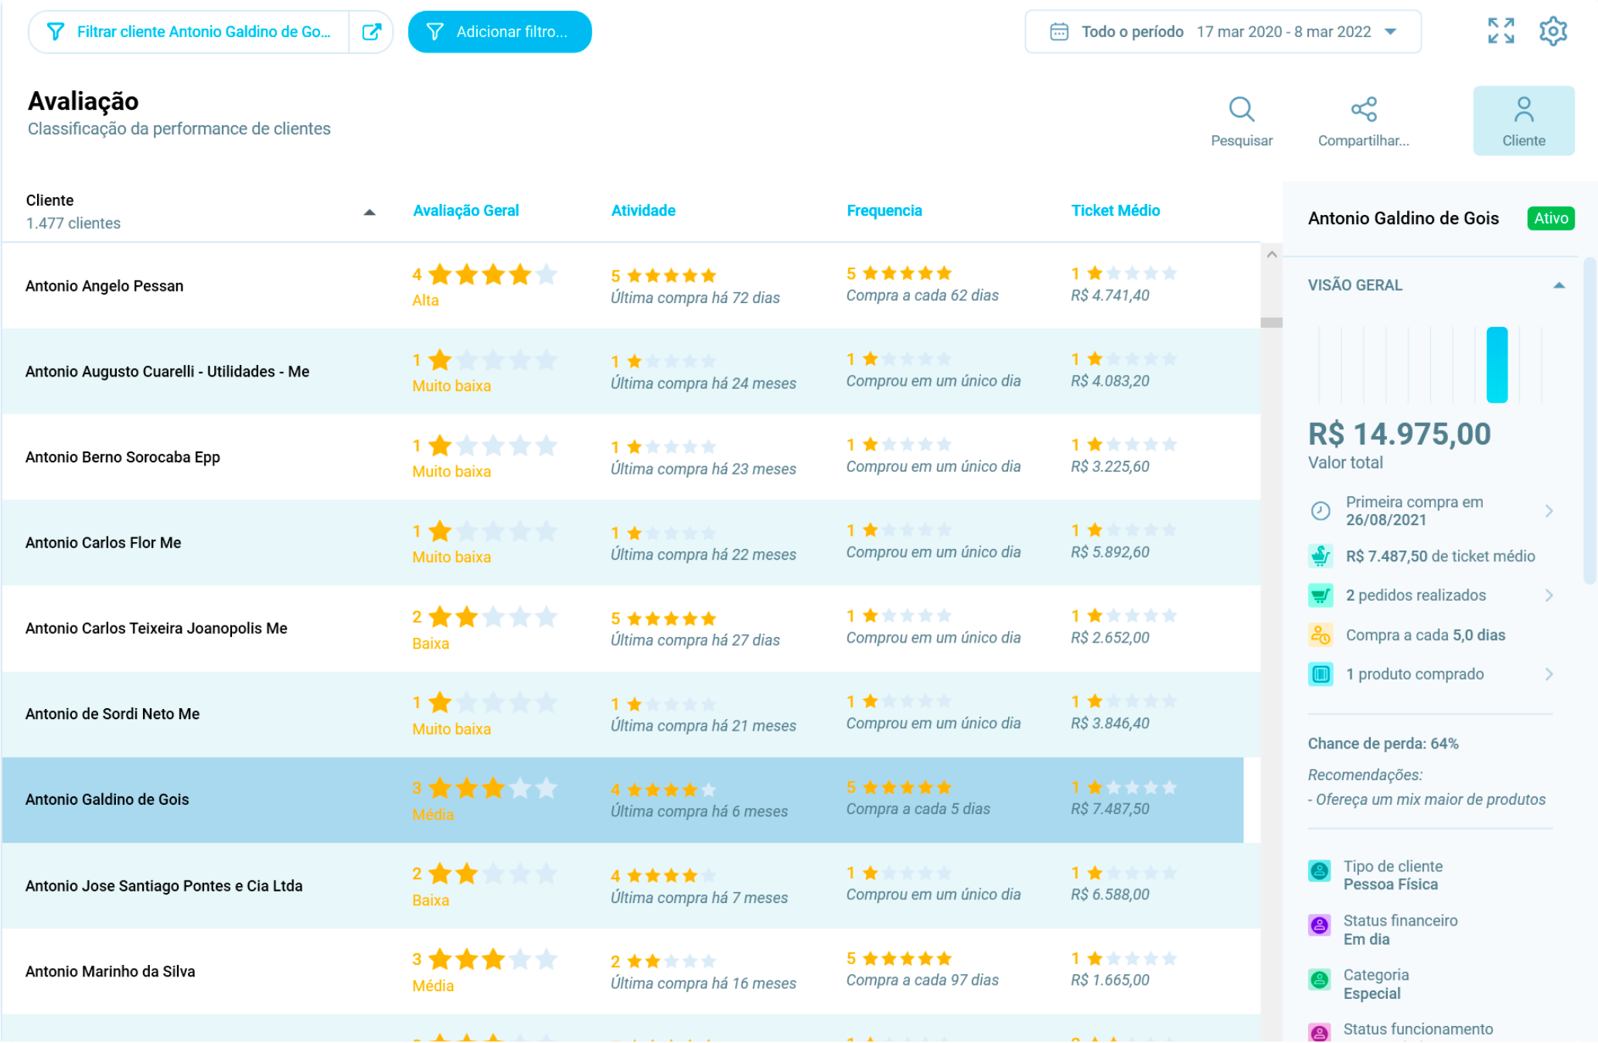This screenshot has height=1043, width=1598.
Task: Open settings gear icon
Action: pos(1552,31)
